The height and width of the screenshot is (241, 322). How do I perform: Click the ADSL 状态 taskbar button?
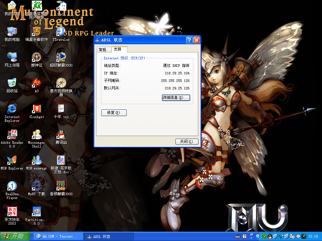[x=108, y=237]
